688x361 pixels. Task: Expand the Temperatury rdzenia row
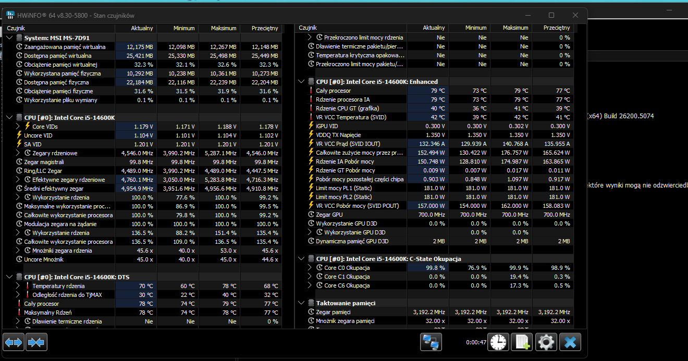pyautogui.click(x=18, y=286)
